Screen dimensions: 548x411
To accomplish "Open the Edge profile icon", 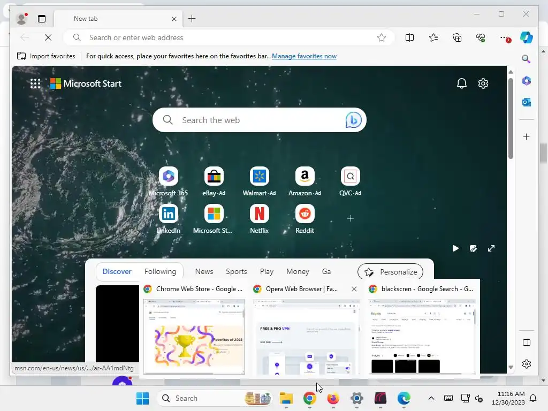I will click(x=21, y=19).
